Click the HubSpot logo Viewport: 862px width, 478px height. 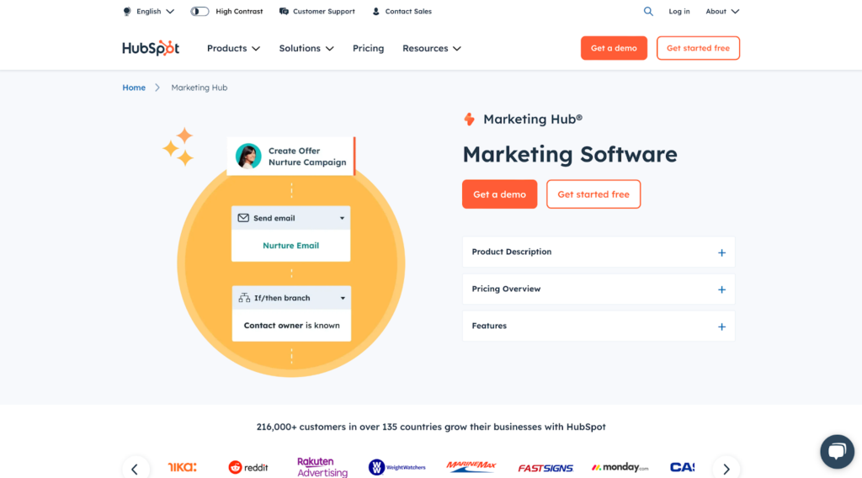pyautogui.click(x=151, y=48)
